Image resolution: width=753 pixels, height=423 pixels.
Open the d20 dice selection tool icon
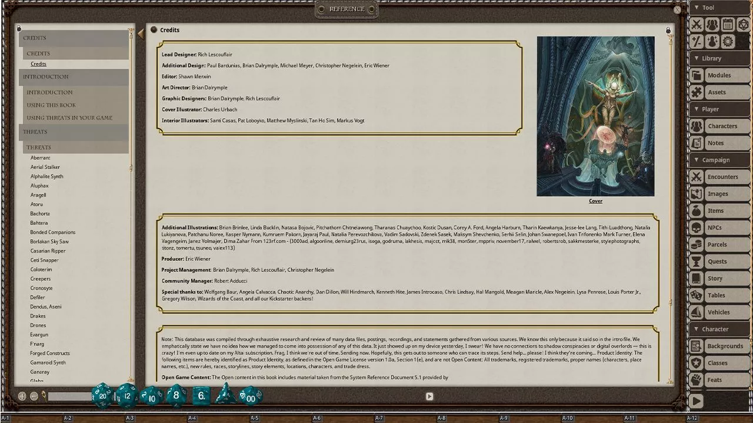pyautogui.click(x=744, y=24)
